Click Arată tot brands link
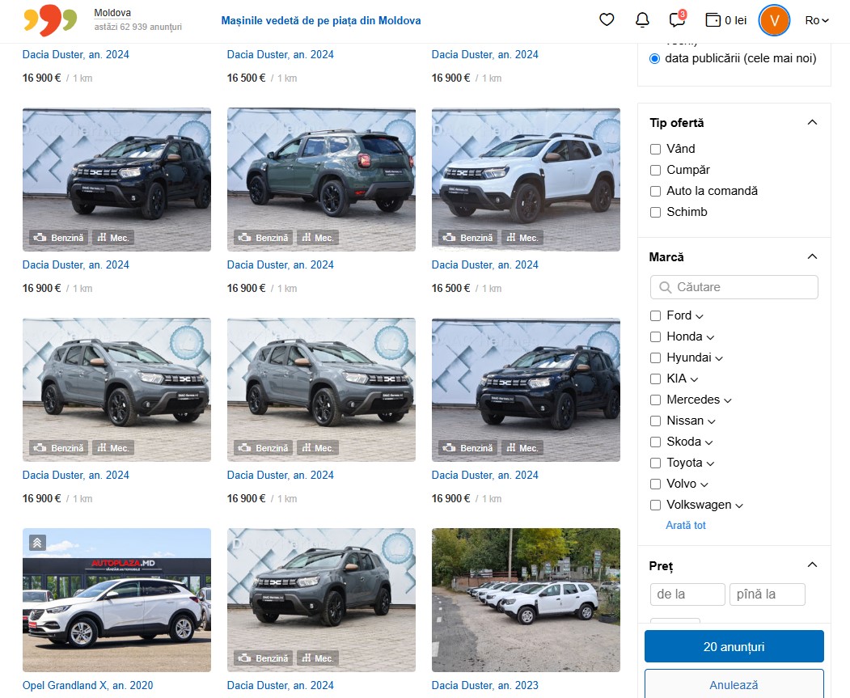This screenshot has width=850, height=698. tap(686, 525)
